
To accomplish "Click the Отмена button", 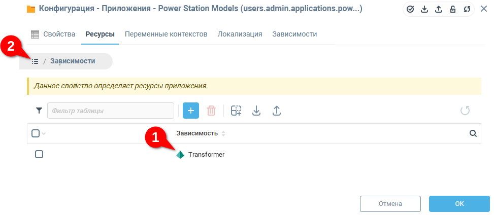I will click(x=390, y=204).
